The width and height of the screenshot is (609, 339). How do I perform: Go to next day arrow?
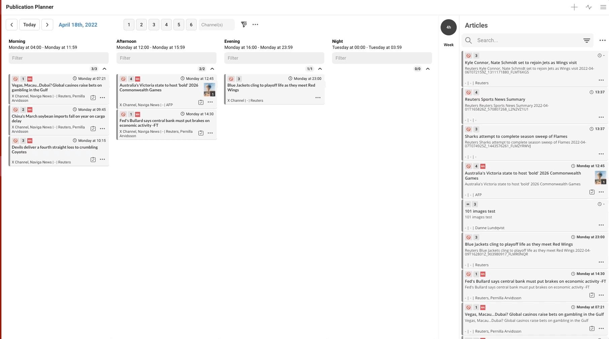pos(47,25)
